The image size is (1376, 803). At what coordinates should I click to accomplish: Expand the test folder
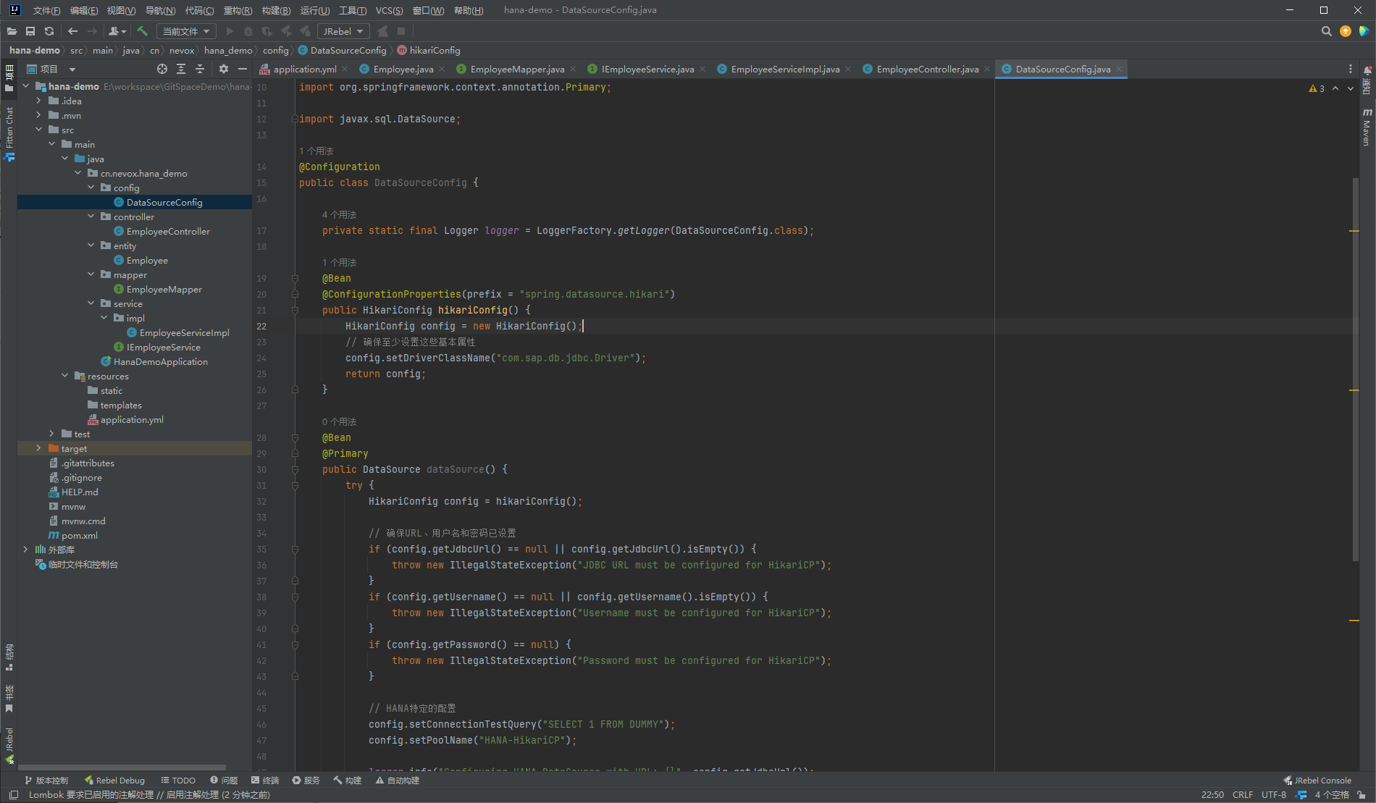(51, 434)
